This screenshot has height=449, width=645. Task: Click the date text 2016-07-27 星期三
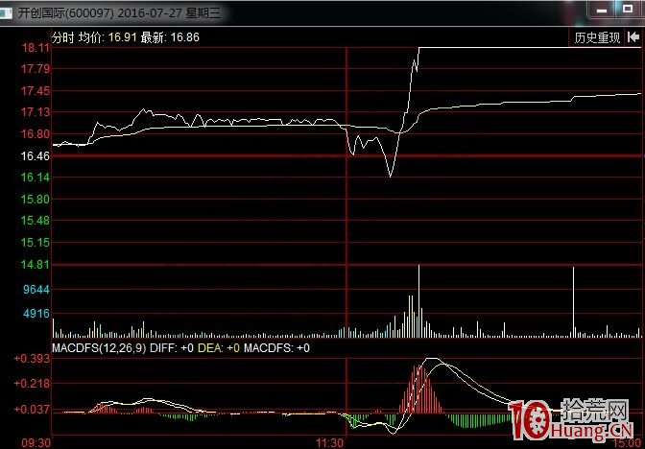[x=170, y=12]
